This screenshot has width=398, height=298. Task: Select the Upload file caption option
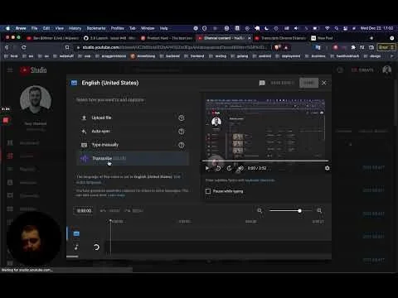click(133, 118)
